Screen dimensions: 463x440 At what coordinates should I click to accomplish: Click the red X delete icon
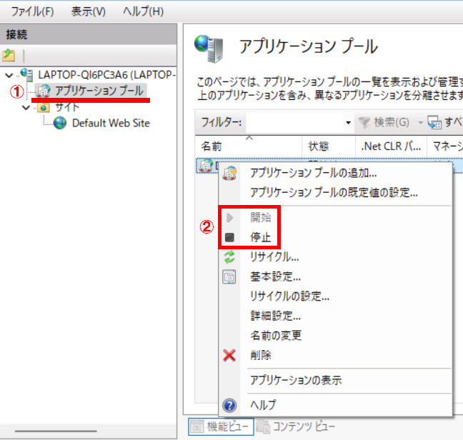229,355
